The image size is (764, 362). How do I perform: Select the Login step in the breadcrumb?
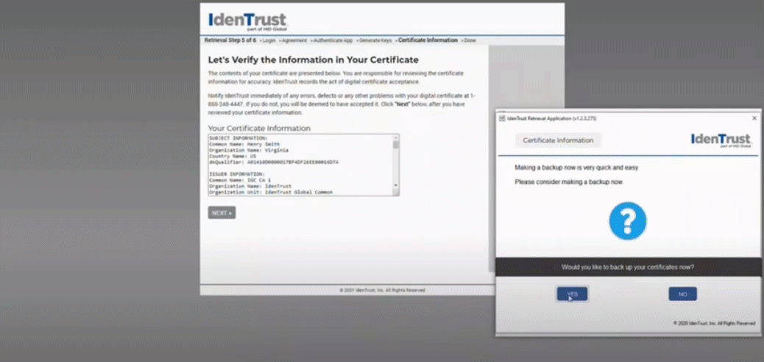[267, 40]
